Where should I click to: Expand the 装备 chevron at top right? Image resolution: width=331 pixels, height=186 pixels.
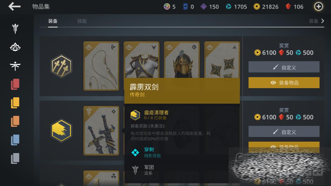(316, 21)
